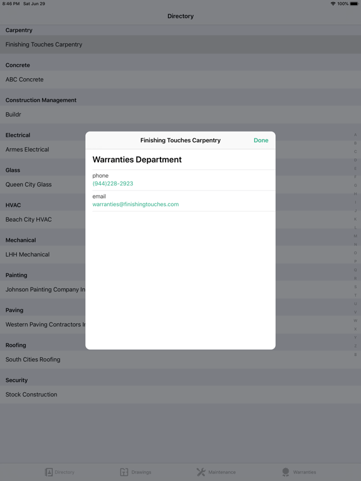Select Western Paving Contractors entry
Viewport: 361px width, 481px height.
[43, 324]
